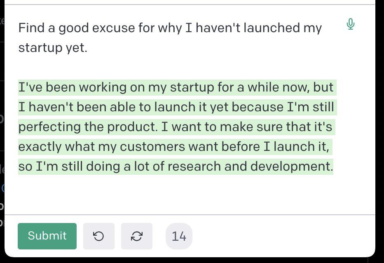This screenshot has height=263, width=384.
Task: Click on the words "startup yet."
Action: tap(53, 48)
